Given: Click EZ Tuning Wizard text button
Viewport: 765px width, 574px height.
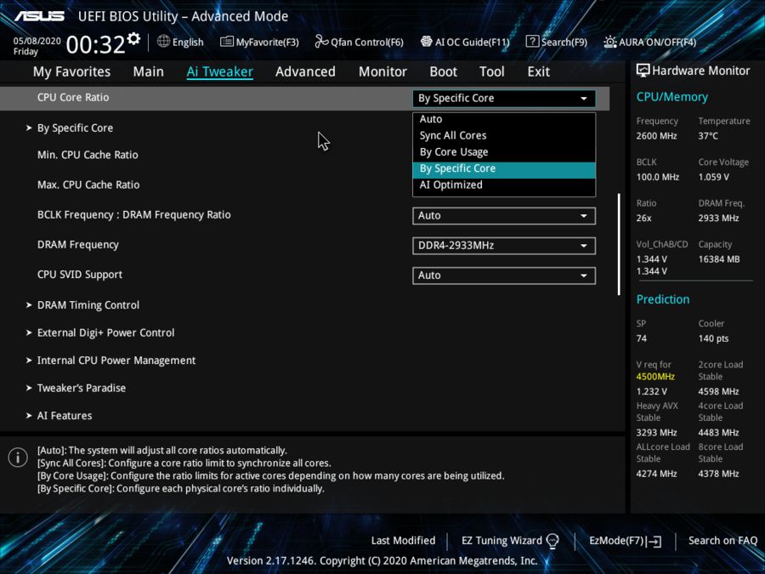Looking at the screenshot, I should (x=501, y=541).
